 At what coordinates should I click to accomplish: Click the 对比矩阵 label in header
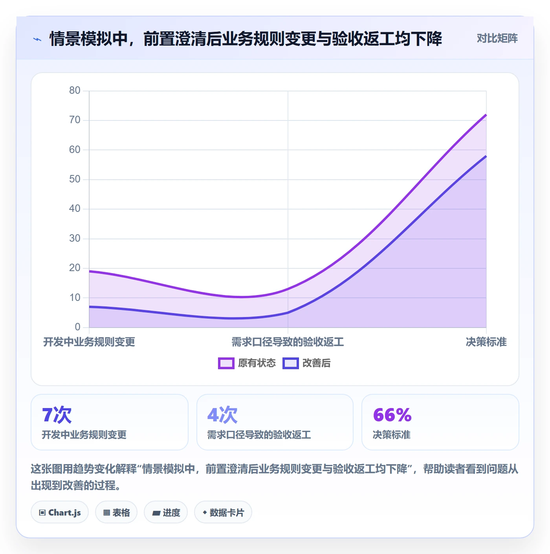point(497,38)
